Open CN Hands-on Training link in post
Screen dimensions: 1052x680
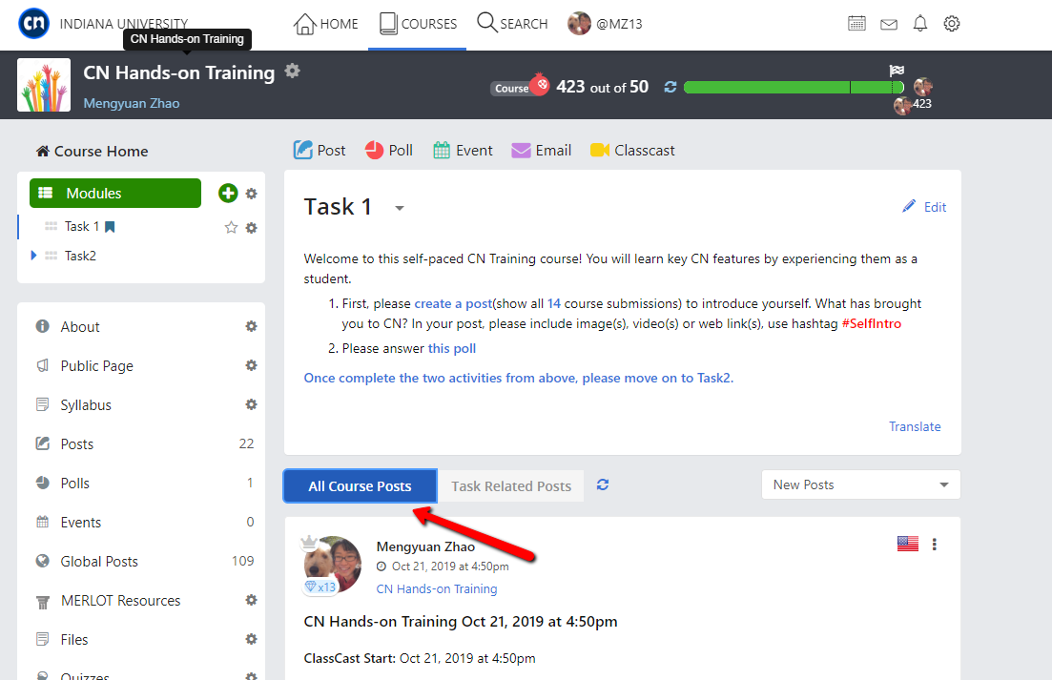(x=437, y=588)
